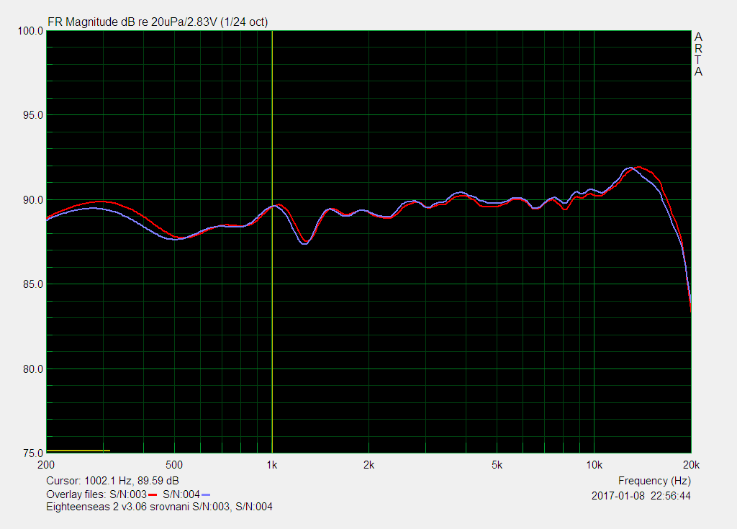
Task: Click the '80.0' y-axis value
Action: pos(32,369)
